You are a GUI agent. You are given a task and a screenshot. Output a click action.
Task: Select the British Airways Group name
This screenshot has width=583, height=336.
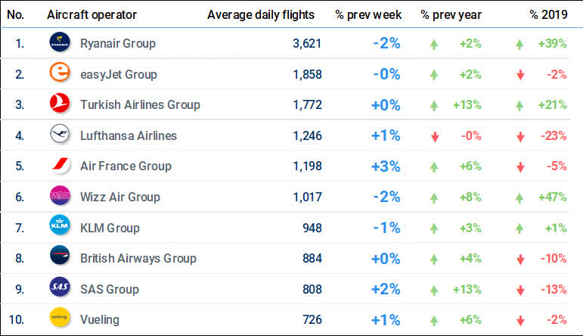(x=138, y=258)
